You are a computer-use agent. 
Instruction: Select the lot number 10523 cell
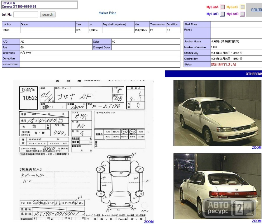pyautogui.click(x=11, y=30)
